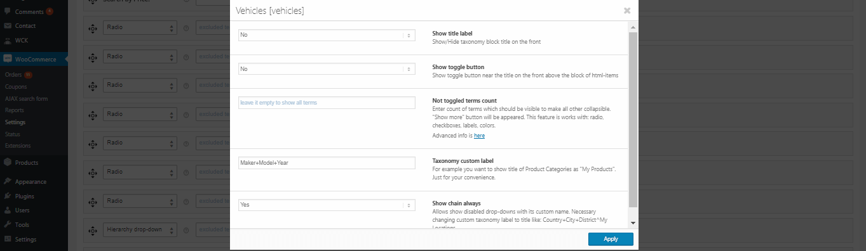Screen dimensions: 866x251
Task: Click the popup scrollbar up arrow
Action: (632, 28)
